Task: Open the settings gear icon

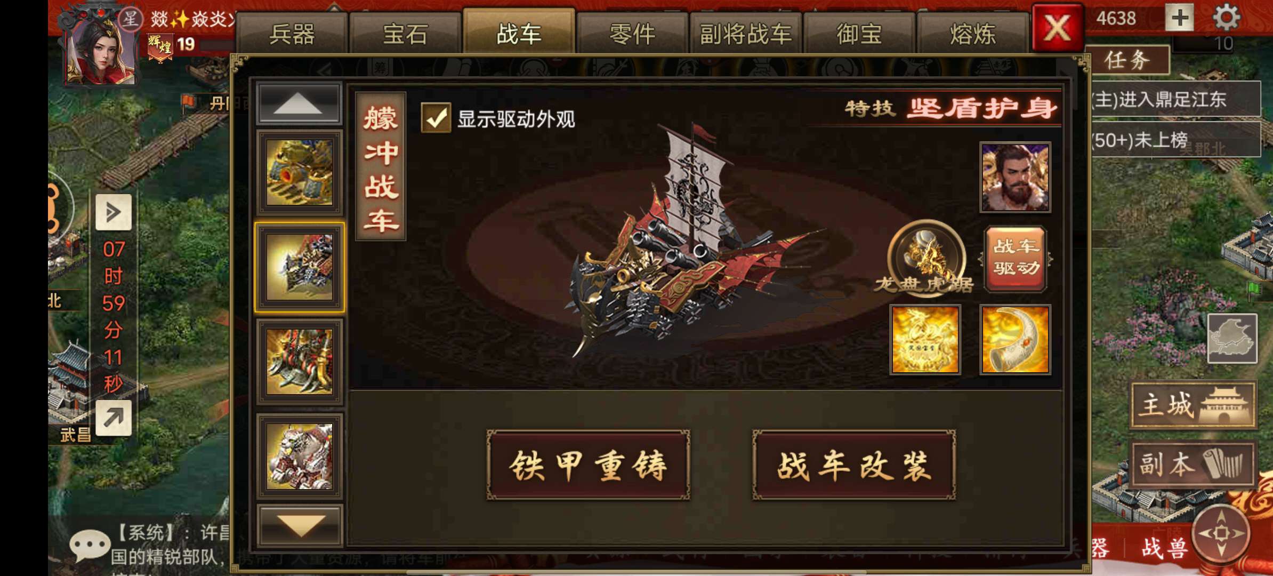Action: [1226, 18]
